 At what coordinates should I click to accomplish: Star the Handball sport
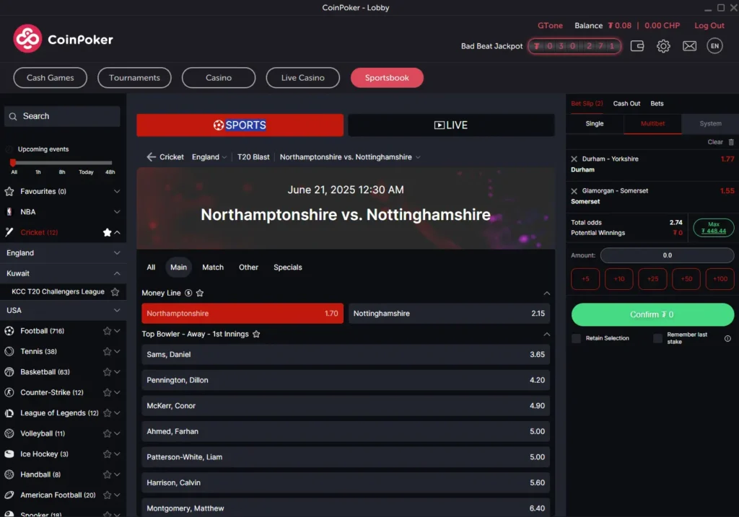click(x=107, y=474)
